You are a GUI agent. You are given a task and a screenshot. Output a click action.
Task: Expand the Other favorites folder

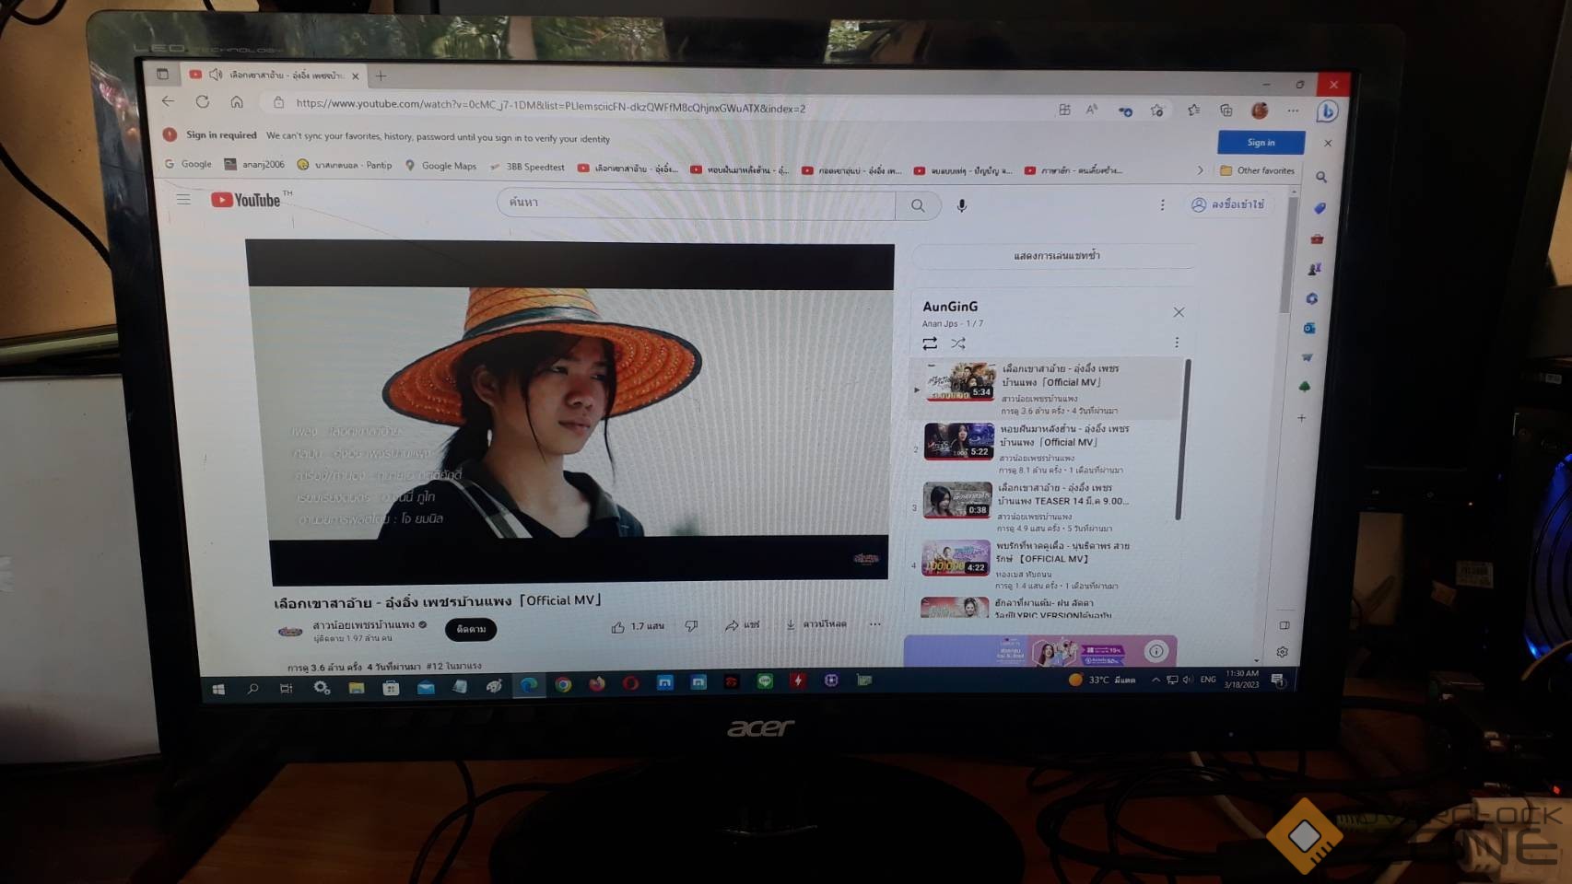(x=1257, y=170)
